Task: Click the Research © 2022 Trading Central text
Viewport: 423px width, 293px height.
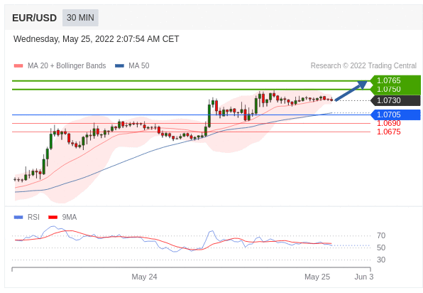Action: [363, 65]
